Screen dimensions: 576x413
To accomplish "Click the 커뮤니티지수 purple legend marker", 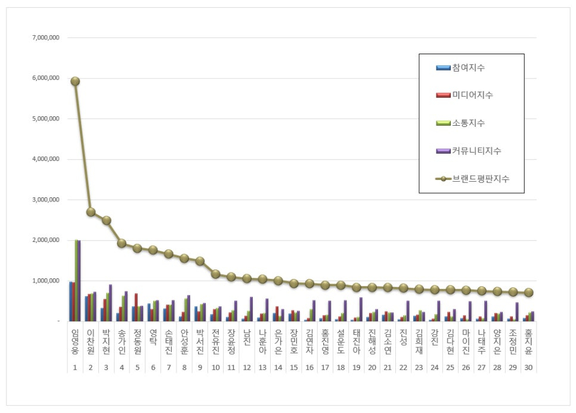I will coord(444,151).
